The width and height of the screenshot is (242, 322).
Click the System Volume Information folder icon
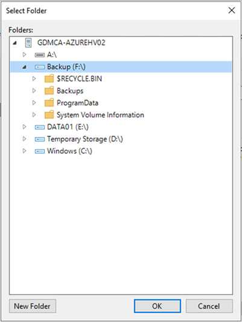pos(49,115)
